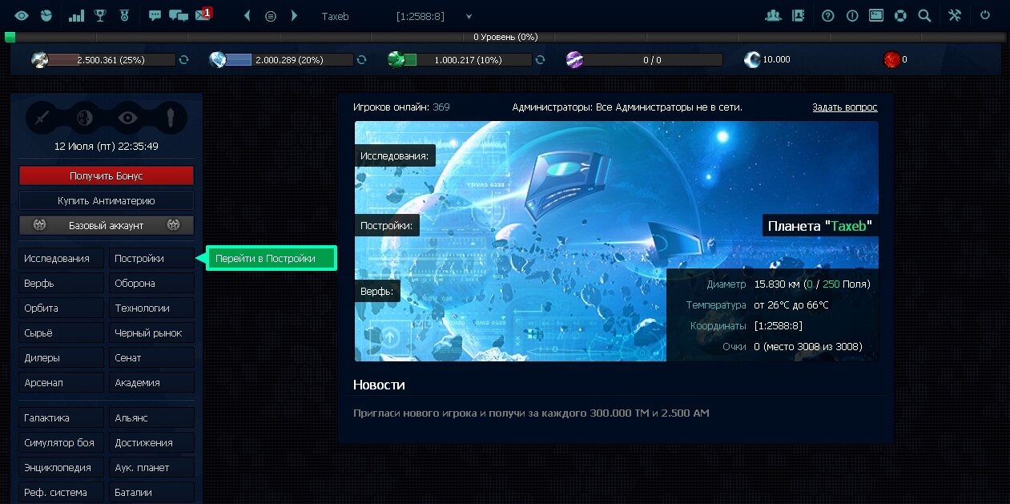Open settings via crossed tools icon

click(954, 15)
